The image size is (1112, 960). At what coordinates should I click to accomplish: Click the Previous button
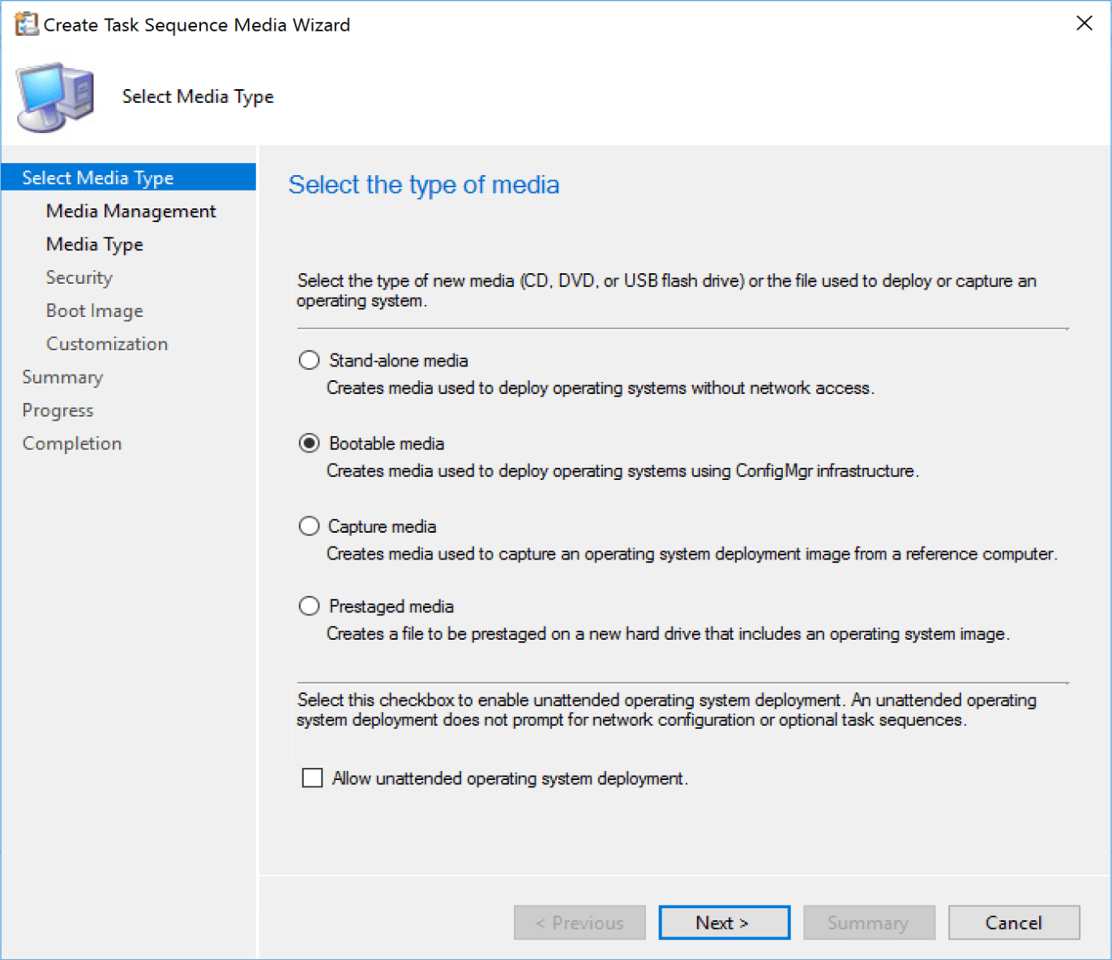coord(580,922)
